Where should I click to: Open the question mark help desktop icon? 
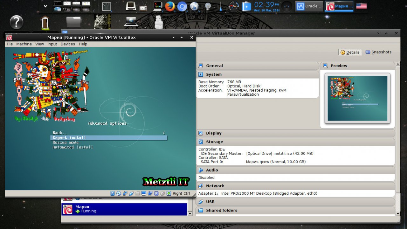[x=17, y=23]
